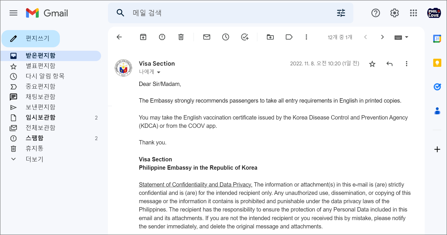Click 12개 중 1개 message counter
Screen dimensions: 447x235
click(x=340, y=37)
